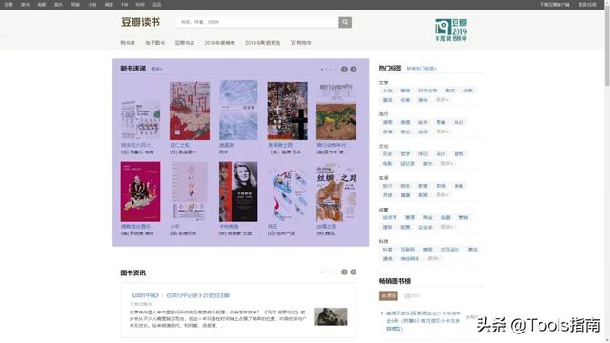Select the 小说 tag under 文学
The height and width of the screenshot is (343, 610).
pyautogui.click(x=388, y=91)
